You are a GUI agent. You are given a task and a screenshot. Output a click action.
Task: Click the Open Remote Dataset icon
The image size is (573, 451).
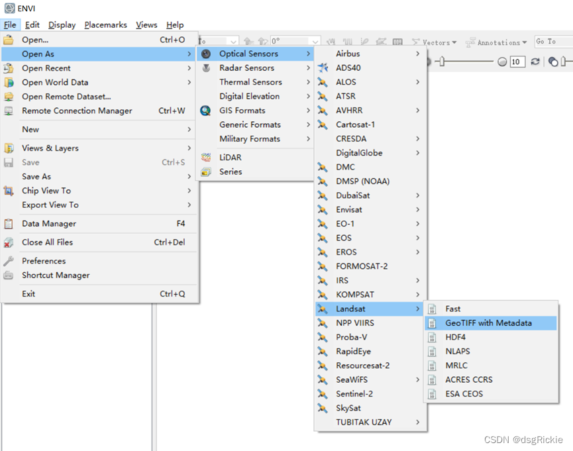9,97
